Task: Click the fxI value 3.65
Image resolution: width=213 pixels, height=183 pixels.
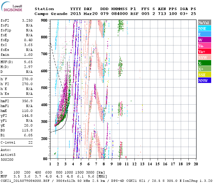Action: pos(28,45)
